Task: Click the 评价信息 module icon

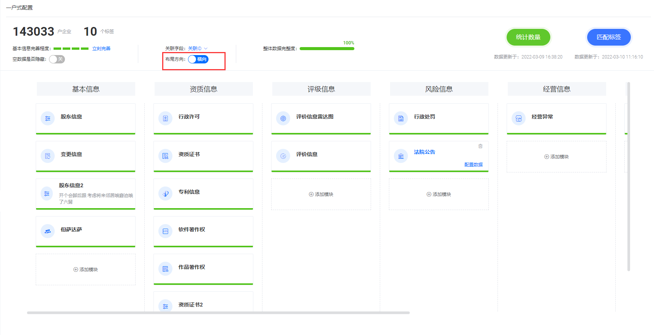Action: pos(283,156)
